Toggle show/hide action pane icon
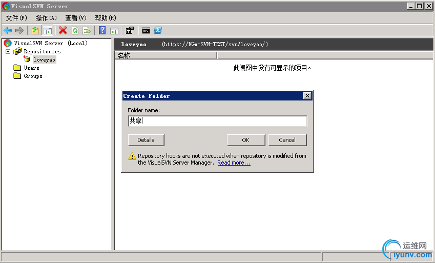The height and width of the screenshot is (263, 435). point(114,31)
